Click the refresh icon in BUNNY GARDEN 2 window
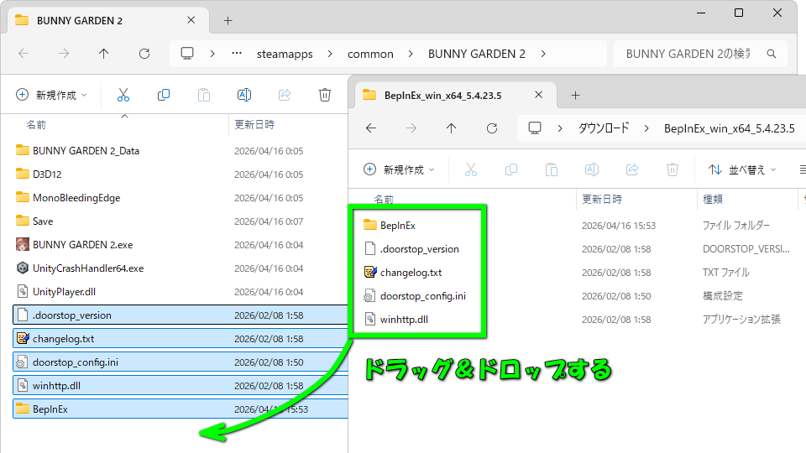This screenshot has height=453, width=806. pos(144,54)
